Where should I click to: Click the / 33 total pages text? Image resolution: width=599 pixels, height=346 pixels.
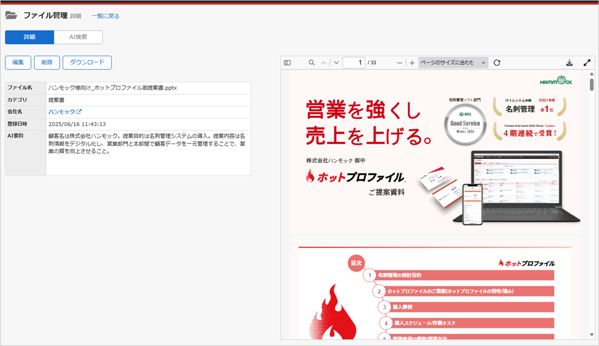pos(372,63)
